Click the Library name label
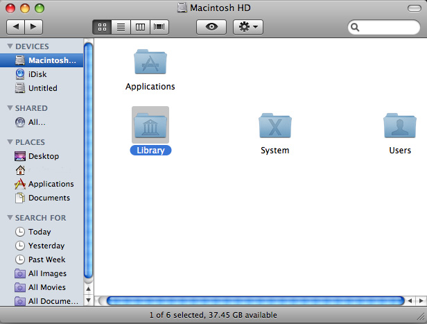This screenshot has height=324, width=427. (150, 151)
